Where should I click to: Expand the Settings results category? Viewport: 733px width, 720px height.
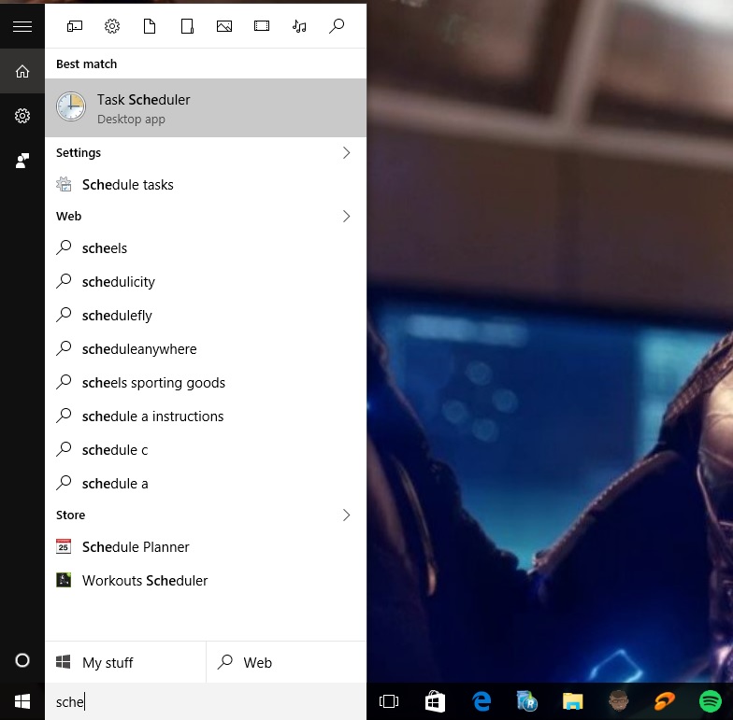[x=206, y=153]
